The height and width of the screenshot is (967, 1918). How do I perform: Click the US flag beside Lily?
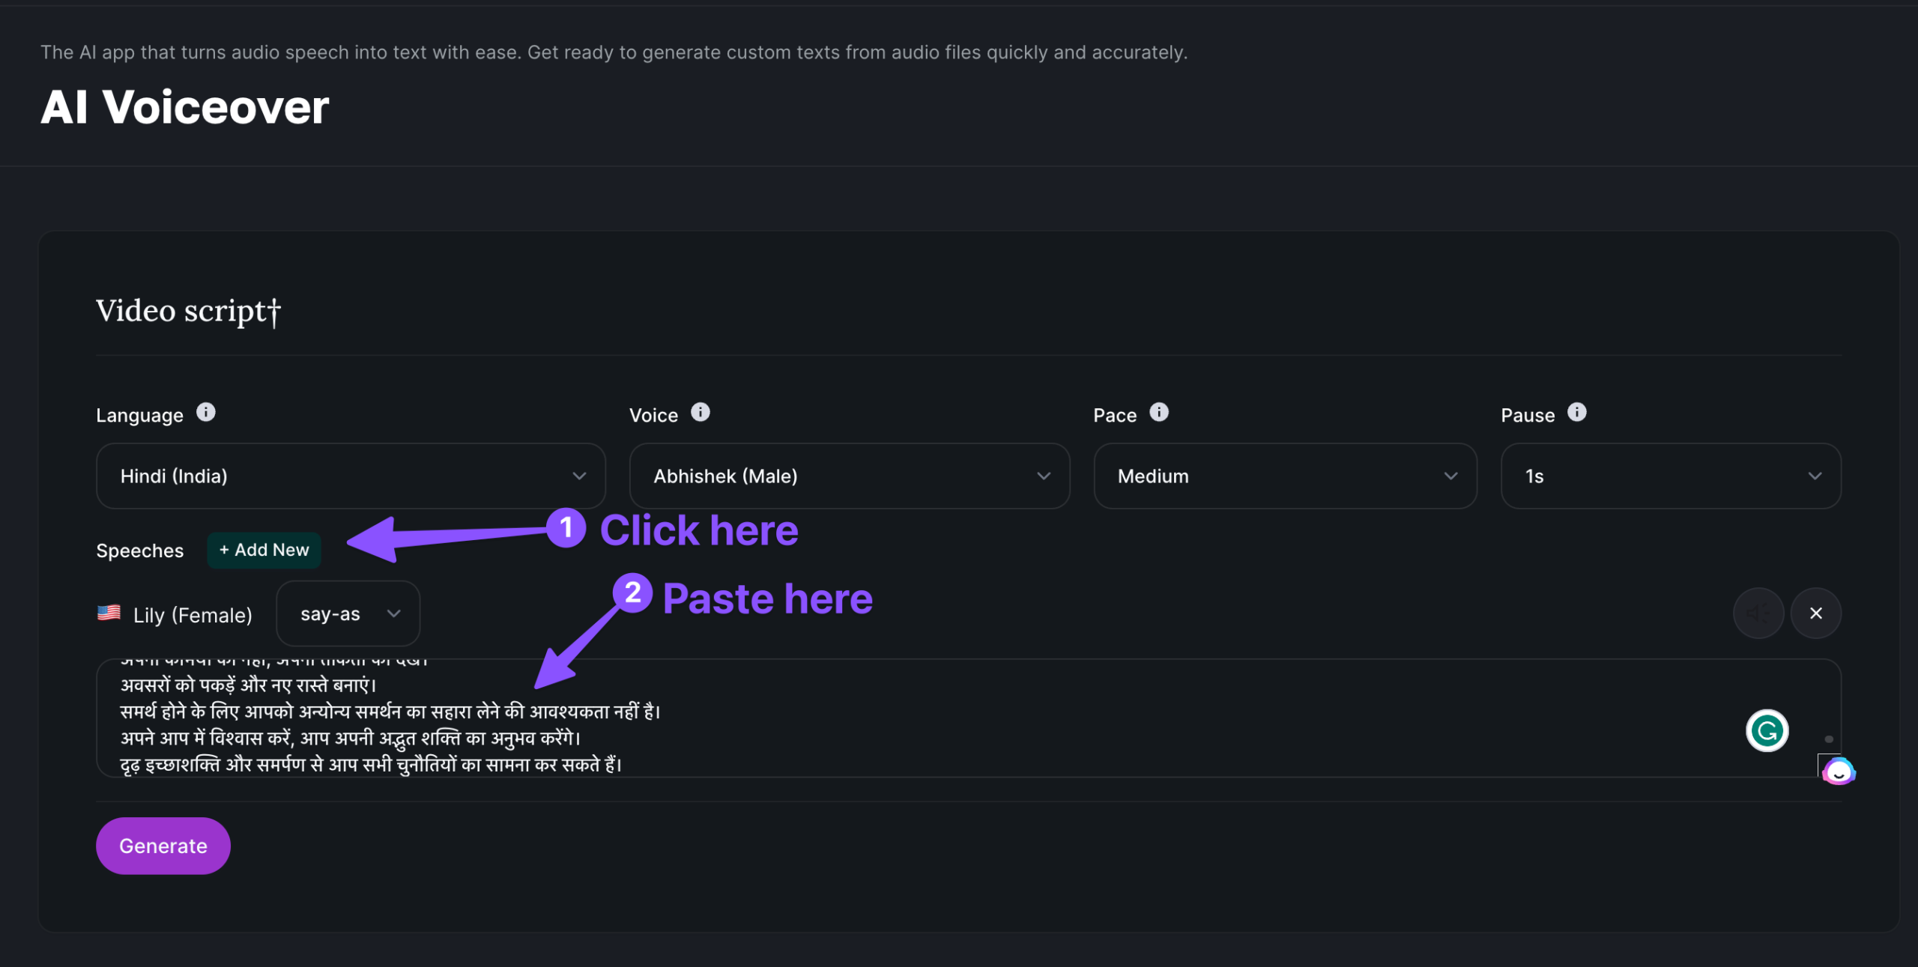pos(109,613)
